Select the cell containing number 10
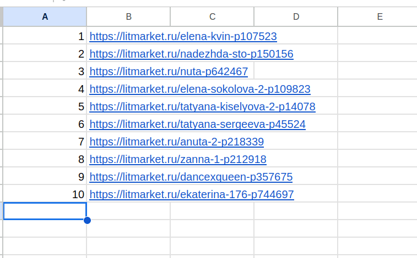 pyautogui.click(x=45, y=195)
